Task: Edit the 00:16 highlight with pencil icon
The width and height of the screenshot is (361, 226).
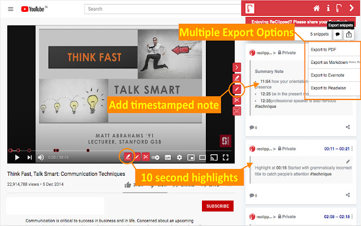Action: tap(348, 162)
